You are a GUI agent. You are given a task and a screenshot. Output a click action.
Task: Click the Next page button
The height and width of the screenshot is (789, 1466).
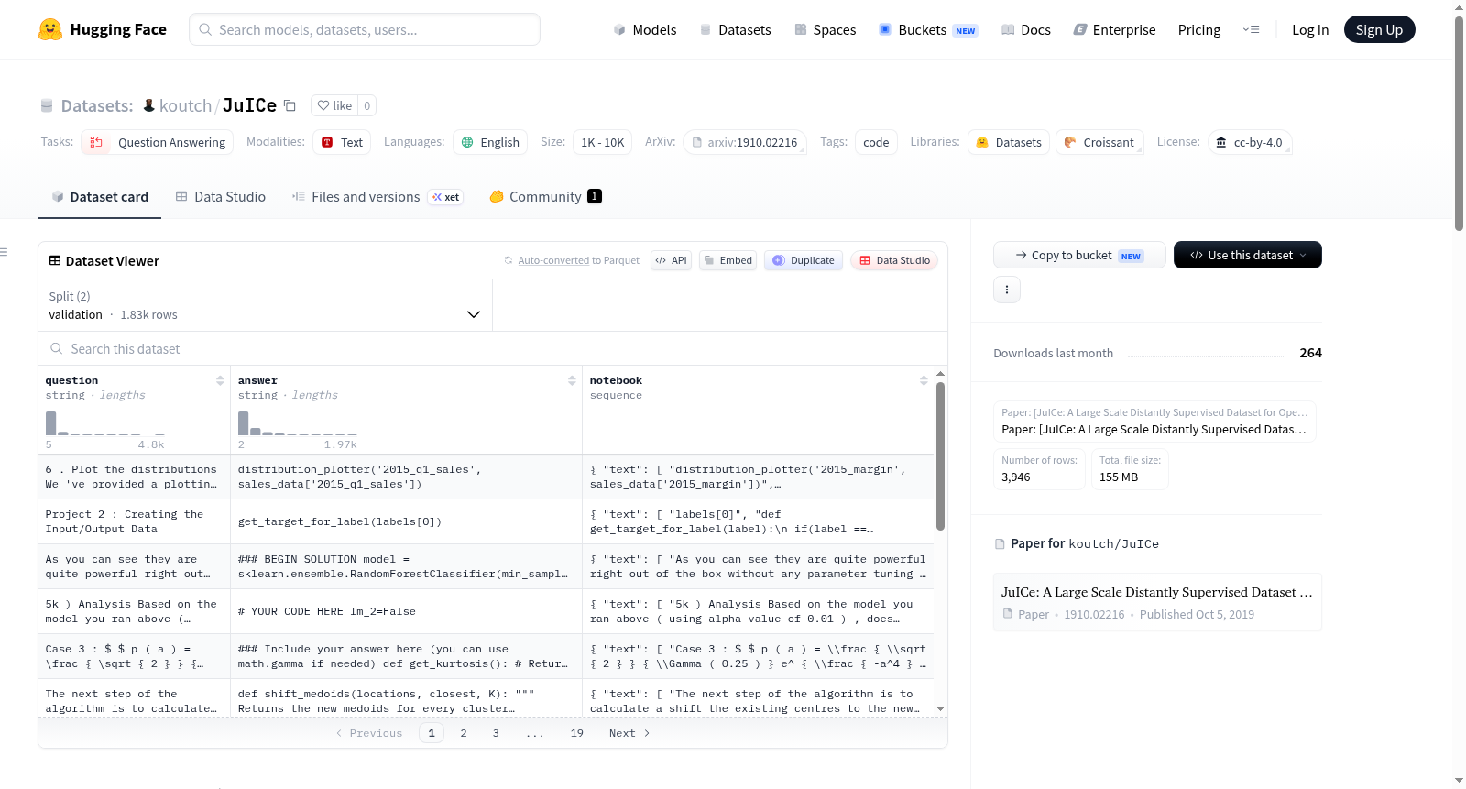pyautogui.click(x=629, y=733)
